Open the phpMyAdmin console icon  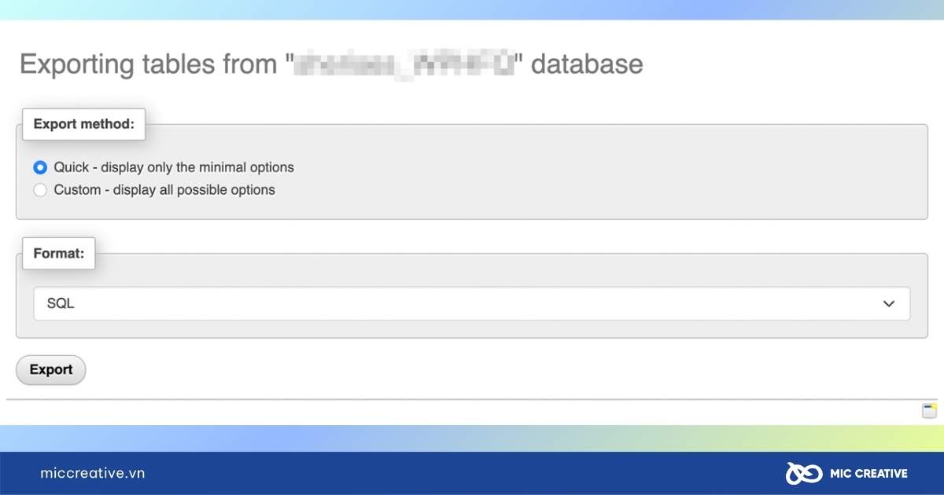click(x=929, y=410)
